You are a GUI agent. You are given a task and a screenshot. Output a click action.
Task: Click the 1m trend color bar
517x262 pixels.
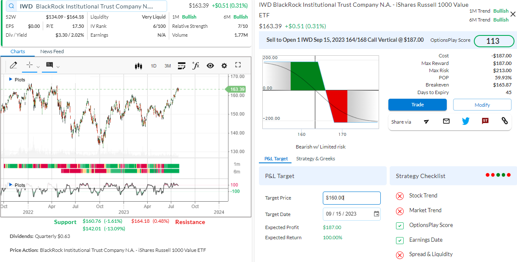click(91, 166)
